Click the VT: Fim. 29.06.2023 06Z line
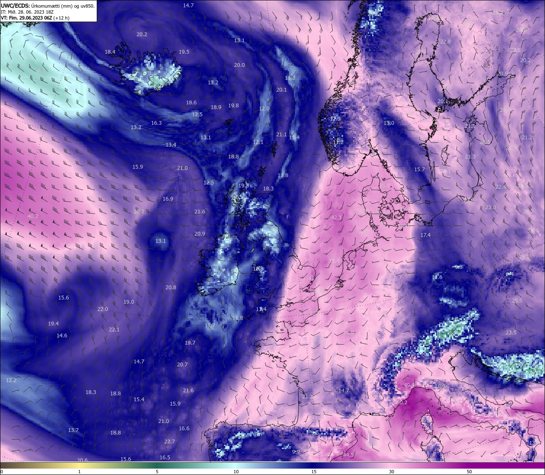The image size is (545, 475). [x=35, y=18]
